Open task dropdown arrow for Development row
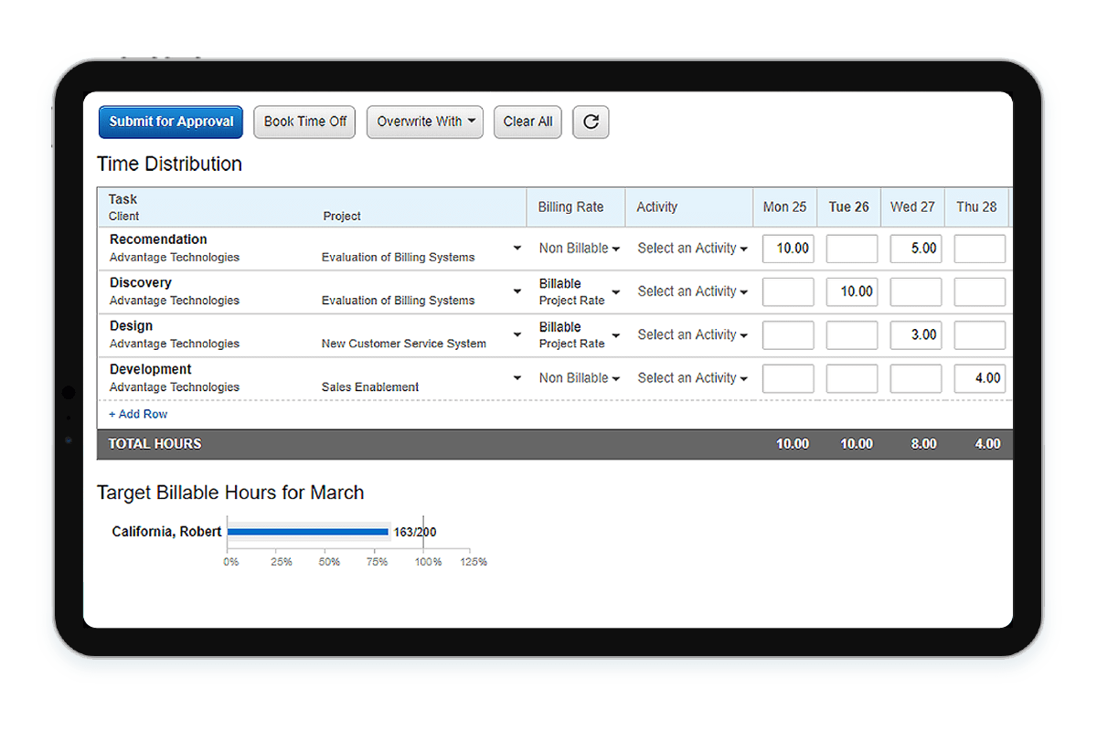This screenshot has width=1097, height=731. point(517,377)
